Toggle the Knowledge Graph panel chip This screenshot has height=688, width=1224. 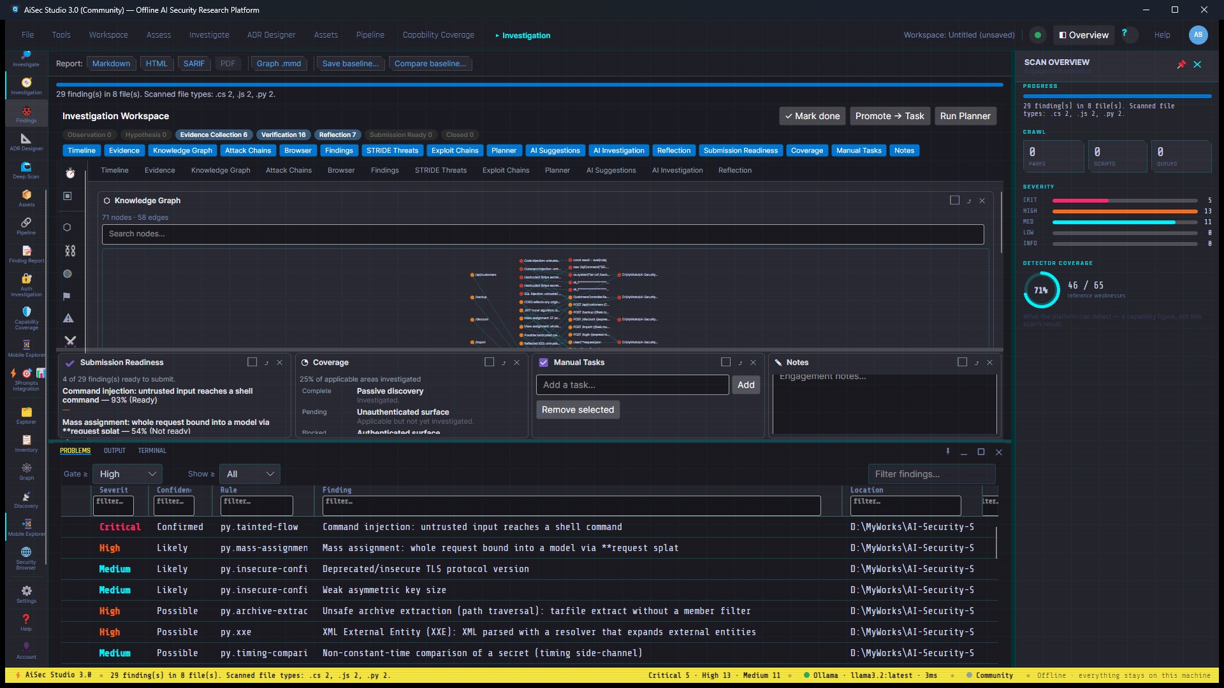182,151
